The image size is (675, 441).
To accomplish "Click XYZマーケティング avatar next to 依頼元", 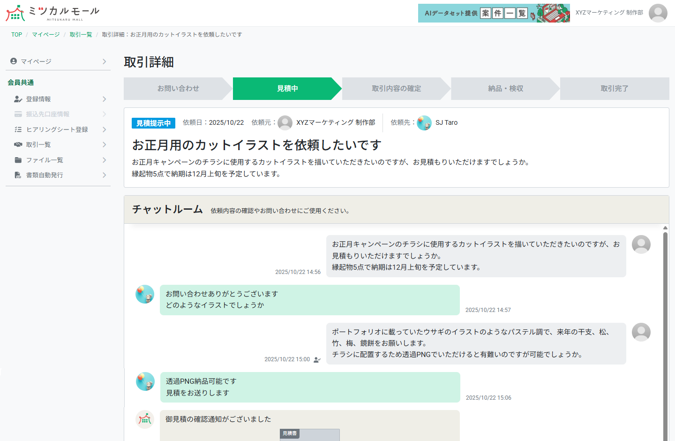I will pyautogui.click(x=285, y=122).
